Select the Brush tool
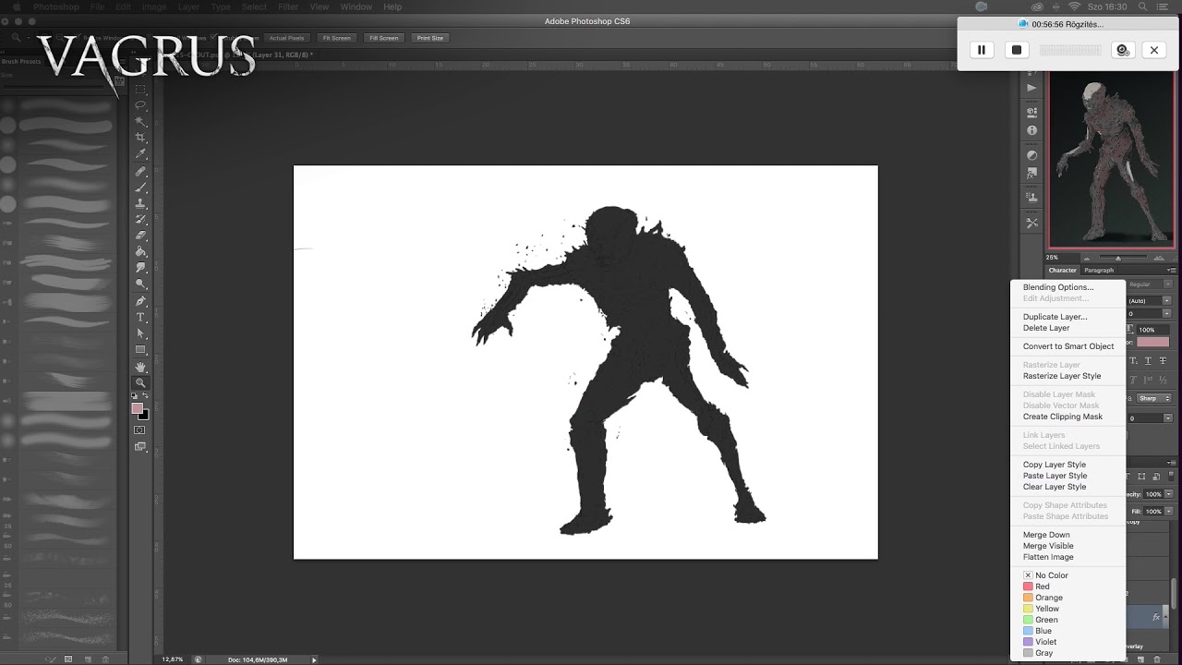The image size is (1182, 665). tap(141, 187)
